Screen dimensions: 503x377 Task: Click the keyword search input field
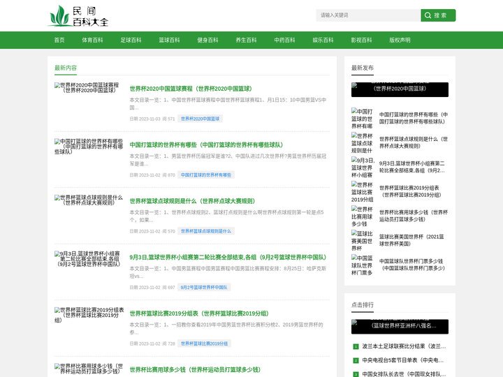[368, 15]
